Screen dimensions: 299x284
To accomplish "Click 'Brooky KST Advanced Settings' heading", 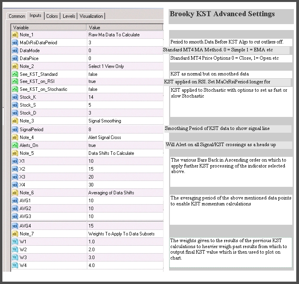I will 222,14.
